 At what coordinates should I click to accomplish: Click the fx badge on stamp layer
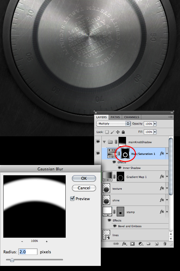point(162,212)
